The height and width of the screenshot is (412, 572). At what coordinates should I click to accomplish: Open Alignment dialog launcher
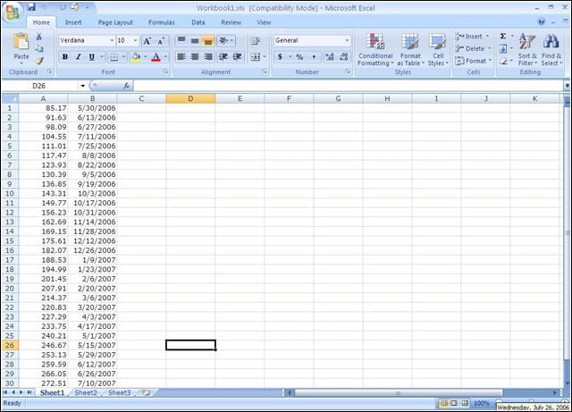click(265, 71)
